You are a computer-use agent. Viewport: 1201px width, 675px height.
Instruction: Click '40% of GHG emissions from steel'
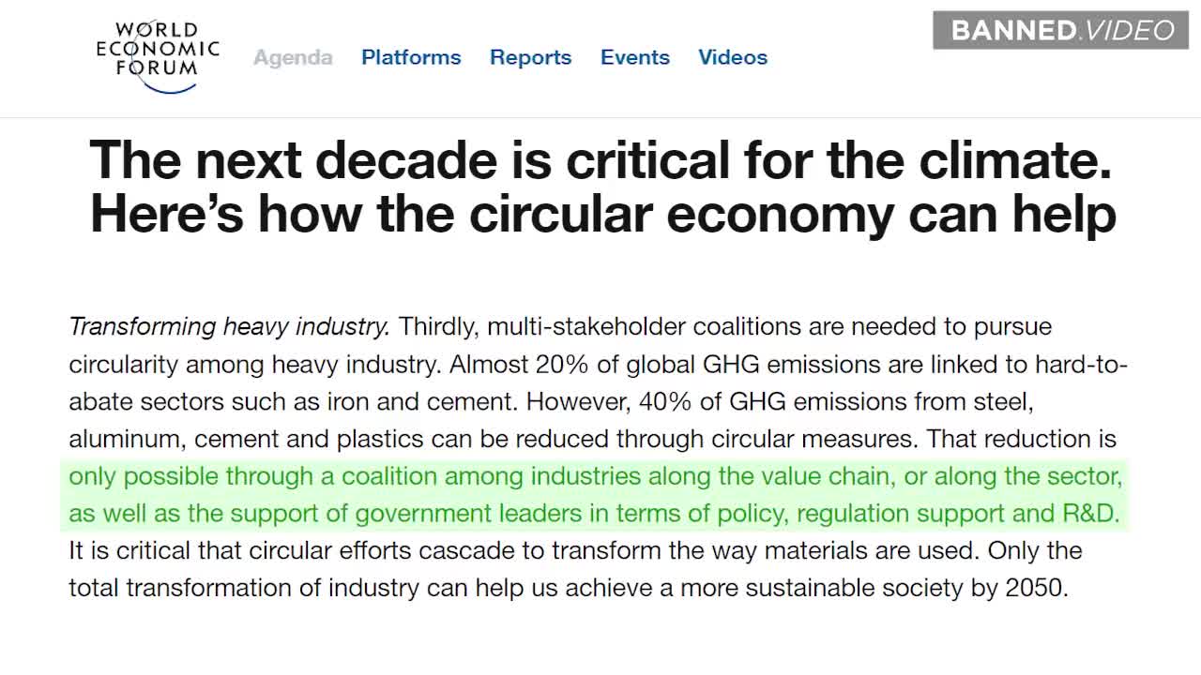833,402
